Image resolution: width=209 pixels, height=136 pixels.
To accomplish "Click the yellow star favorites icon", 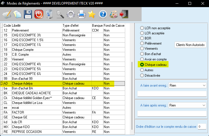I will (91, 14).
